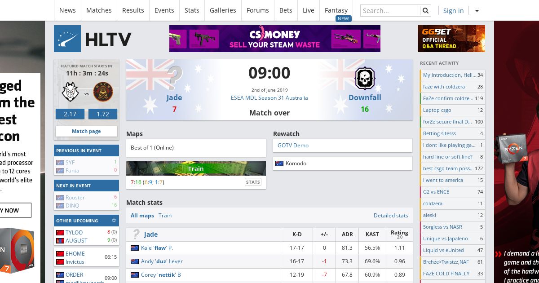Click the star icon in Other Upcoming header
The height and width of the screenshot is (283, 539).
[114, 221]
